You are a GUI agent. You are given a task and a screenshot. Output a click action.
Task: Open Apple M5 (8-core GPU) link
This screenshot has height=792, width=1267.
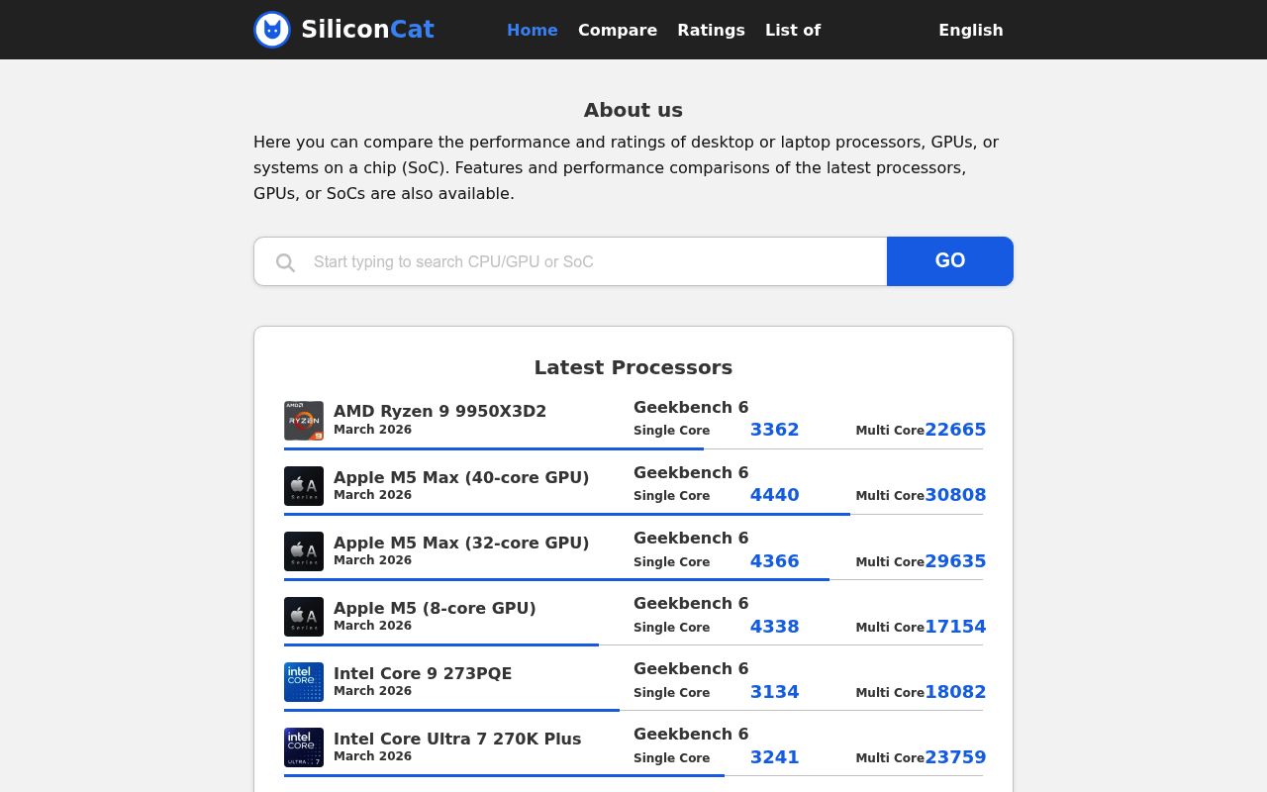pos(435,608)
